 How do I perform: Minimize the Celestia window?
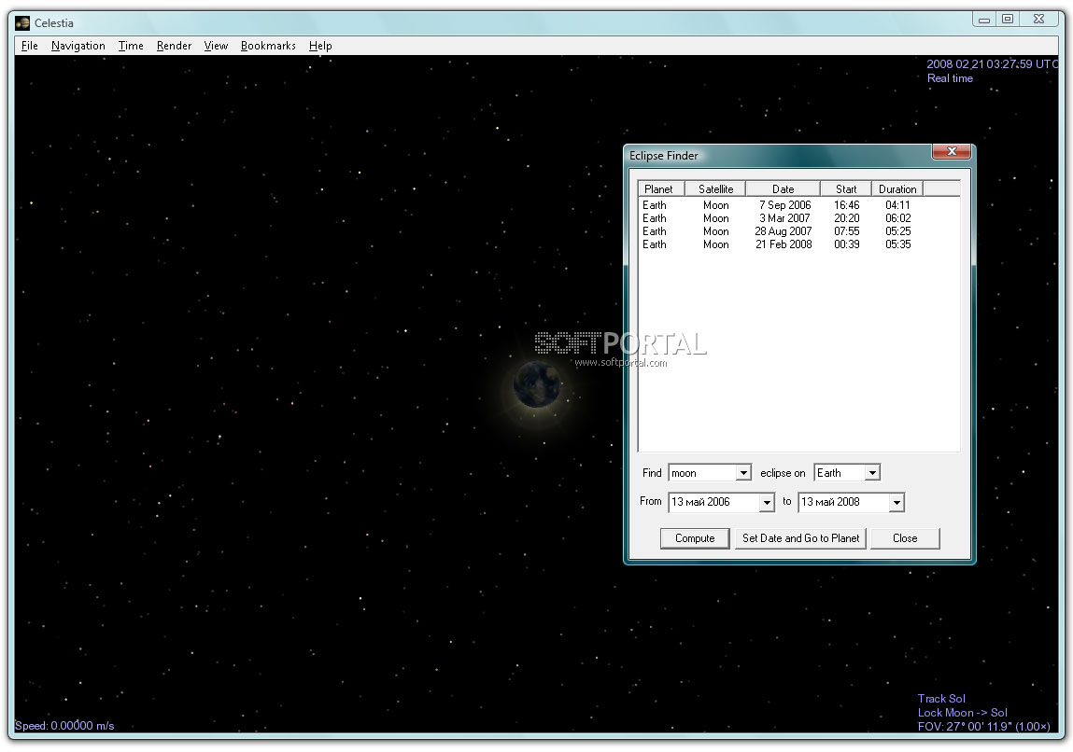(984, 20)
